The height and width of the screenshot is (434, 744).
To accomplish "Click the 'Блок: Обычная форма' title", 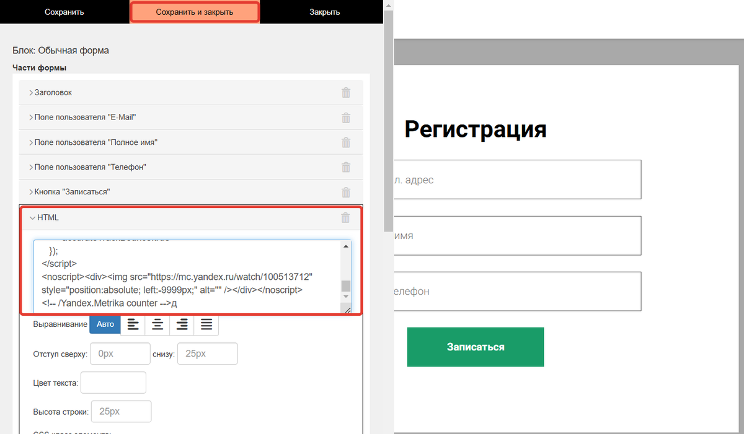I will 61,51.
